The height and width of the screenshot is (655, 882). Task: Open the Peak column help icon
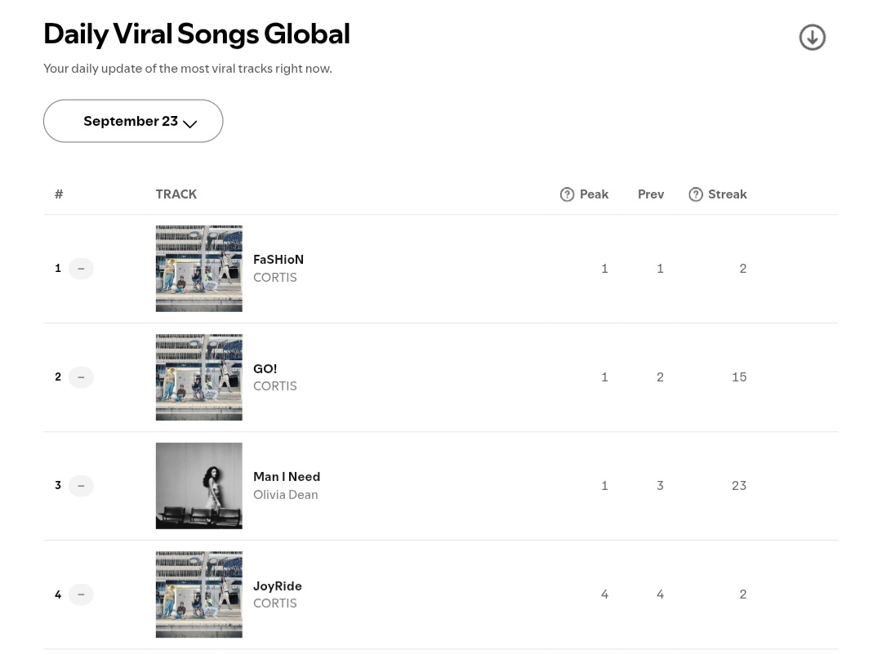567,194
